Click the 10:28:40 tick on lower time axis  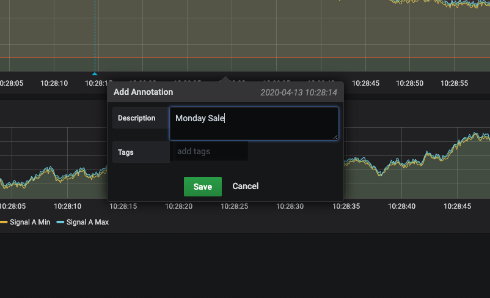tap(402, 207)
